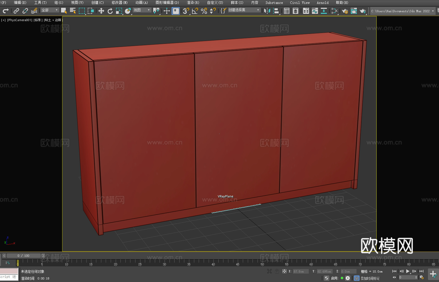Click the Y coordinate field
The width and height of the screenshot is (439, 282).
[x=325, y=271]
